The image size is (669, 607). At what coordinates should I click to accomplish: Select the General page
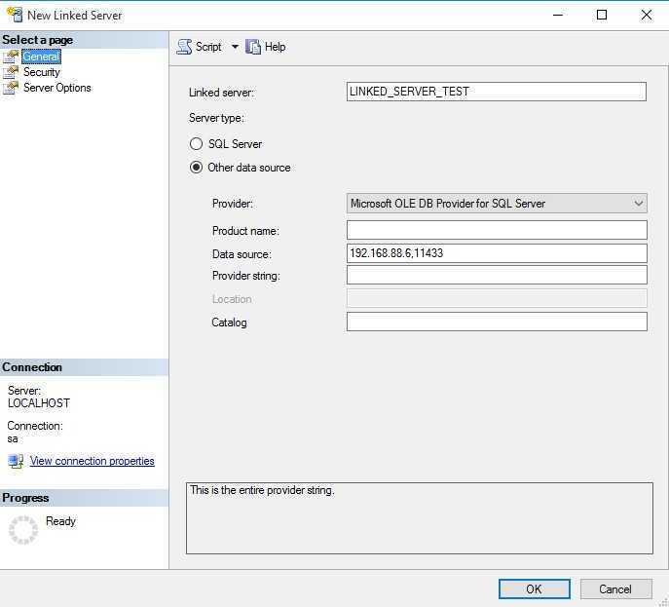tap(41, 57)
